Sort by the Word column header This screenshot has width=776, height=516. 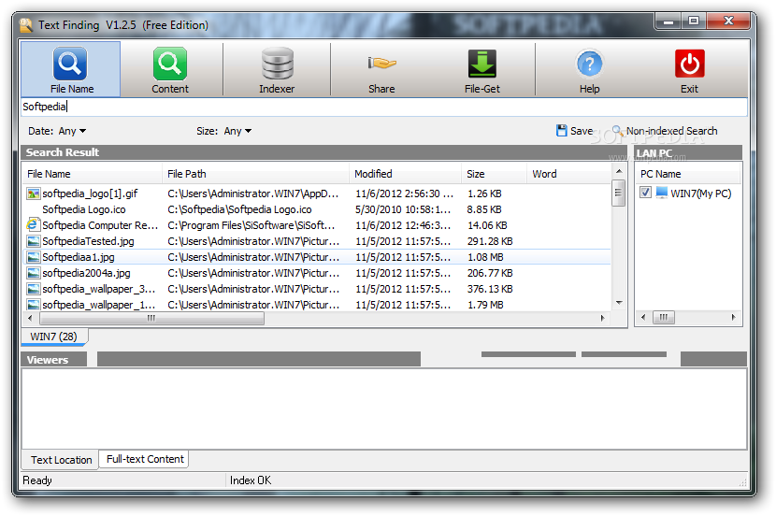569,174
